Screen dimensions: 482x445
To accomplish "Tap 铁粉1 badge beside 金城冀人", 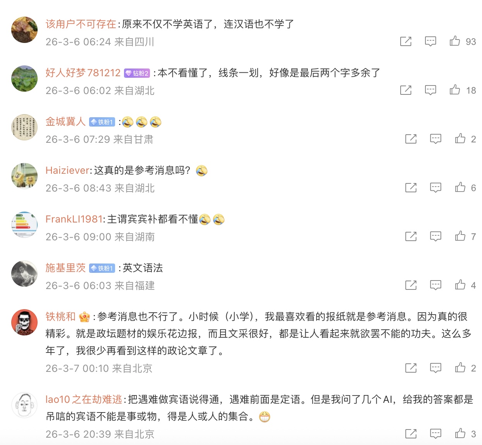I will click(102, 122).
